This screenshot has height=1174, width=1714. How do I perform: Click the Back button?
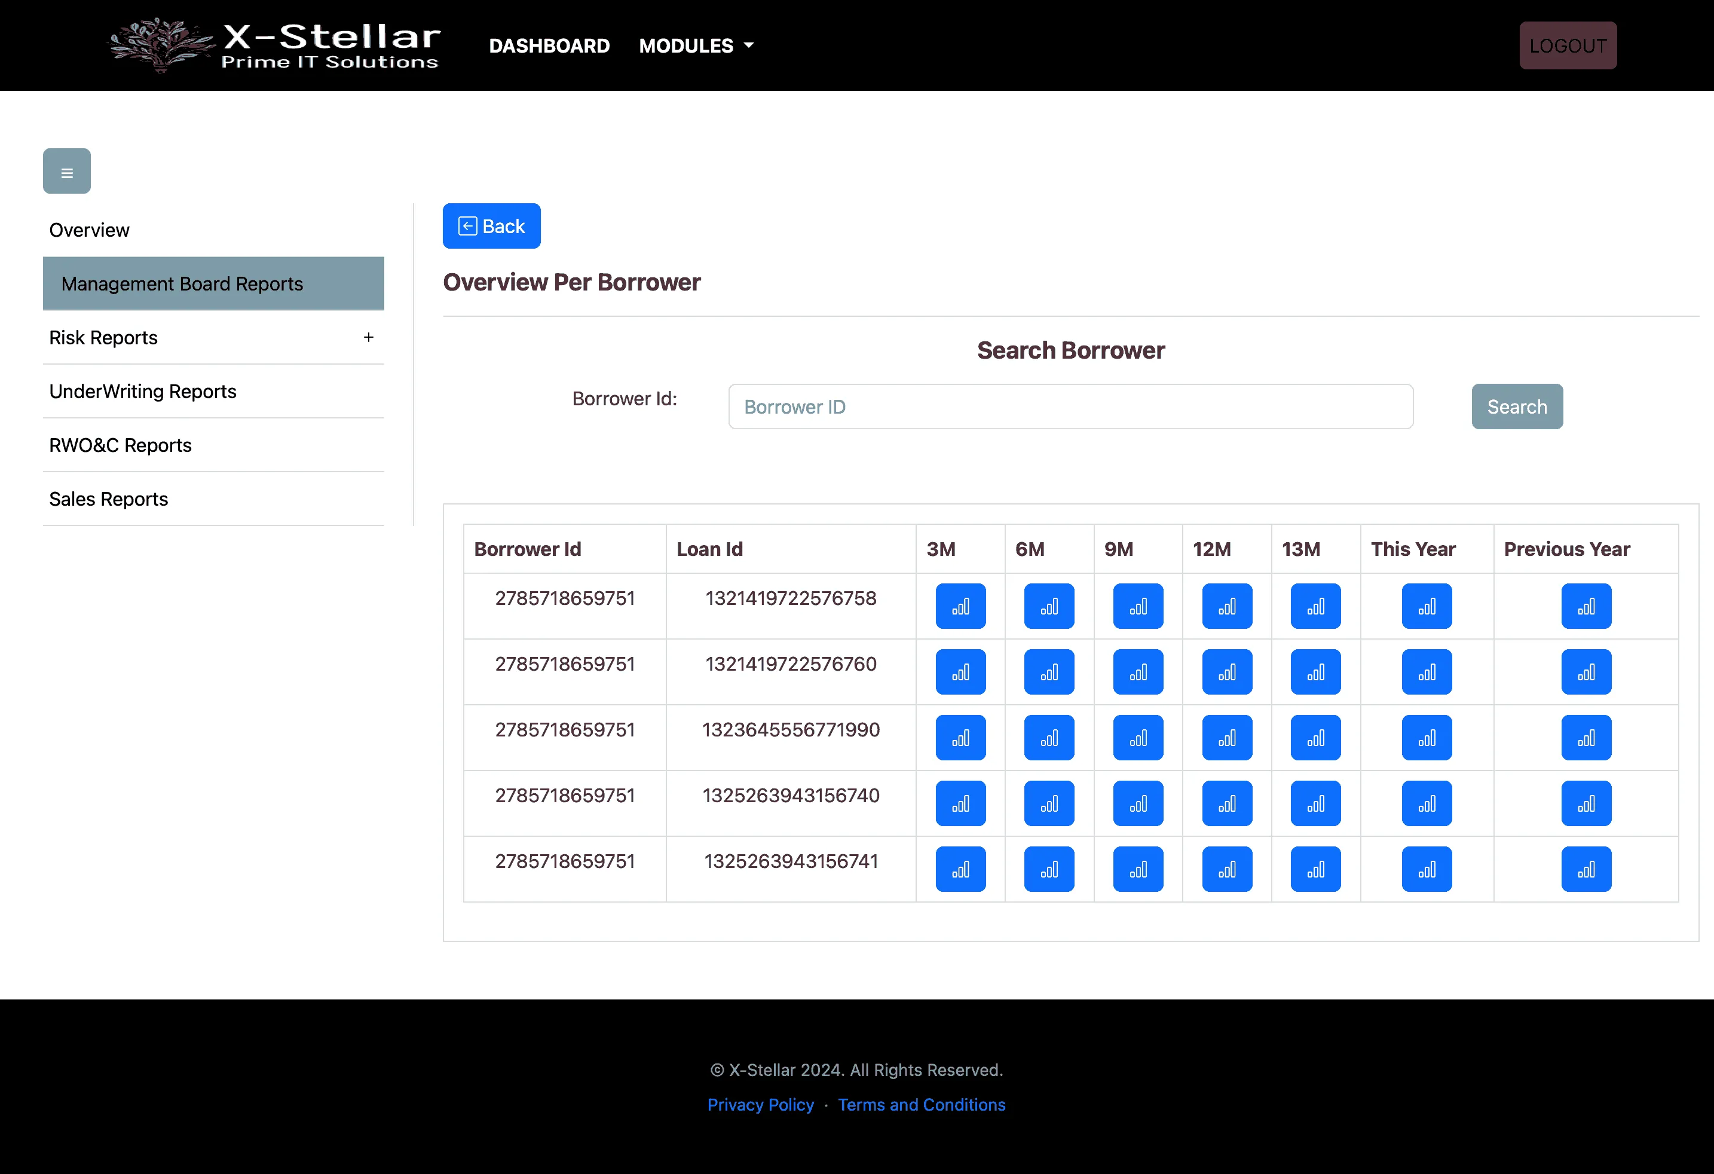(491, 226)
